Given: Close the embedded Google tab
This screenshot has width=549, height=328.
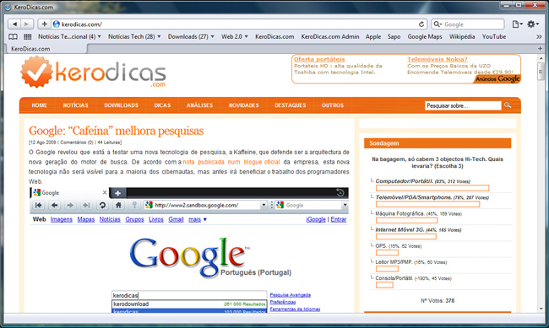Looking at the screenshot, I should click(105, 193).
